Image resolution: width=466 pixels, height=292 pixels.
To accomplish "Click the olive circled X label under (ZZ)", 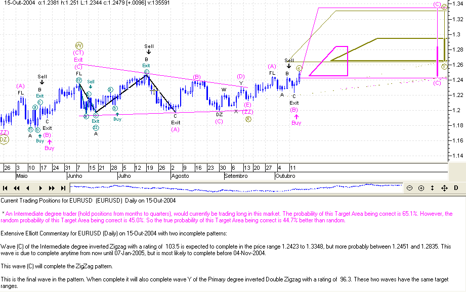I will pos(248,119).
